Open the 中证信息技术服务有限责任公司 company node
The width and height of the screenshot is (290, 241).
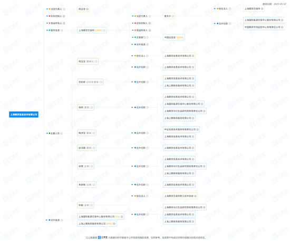point(181,129)
